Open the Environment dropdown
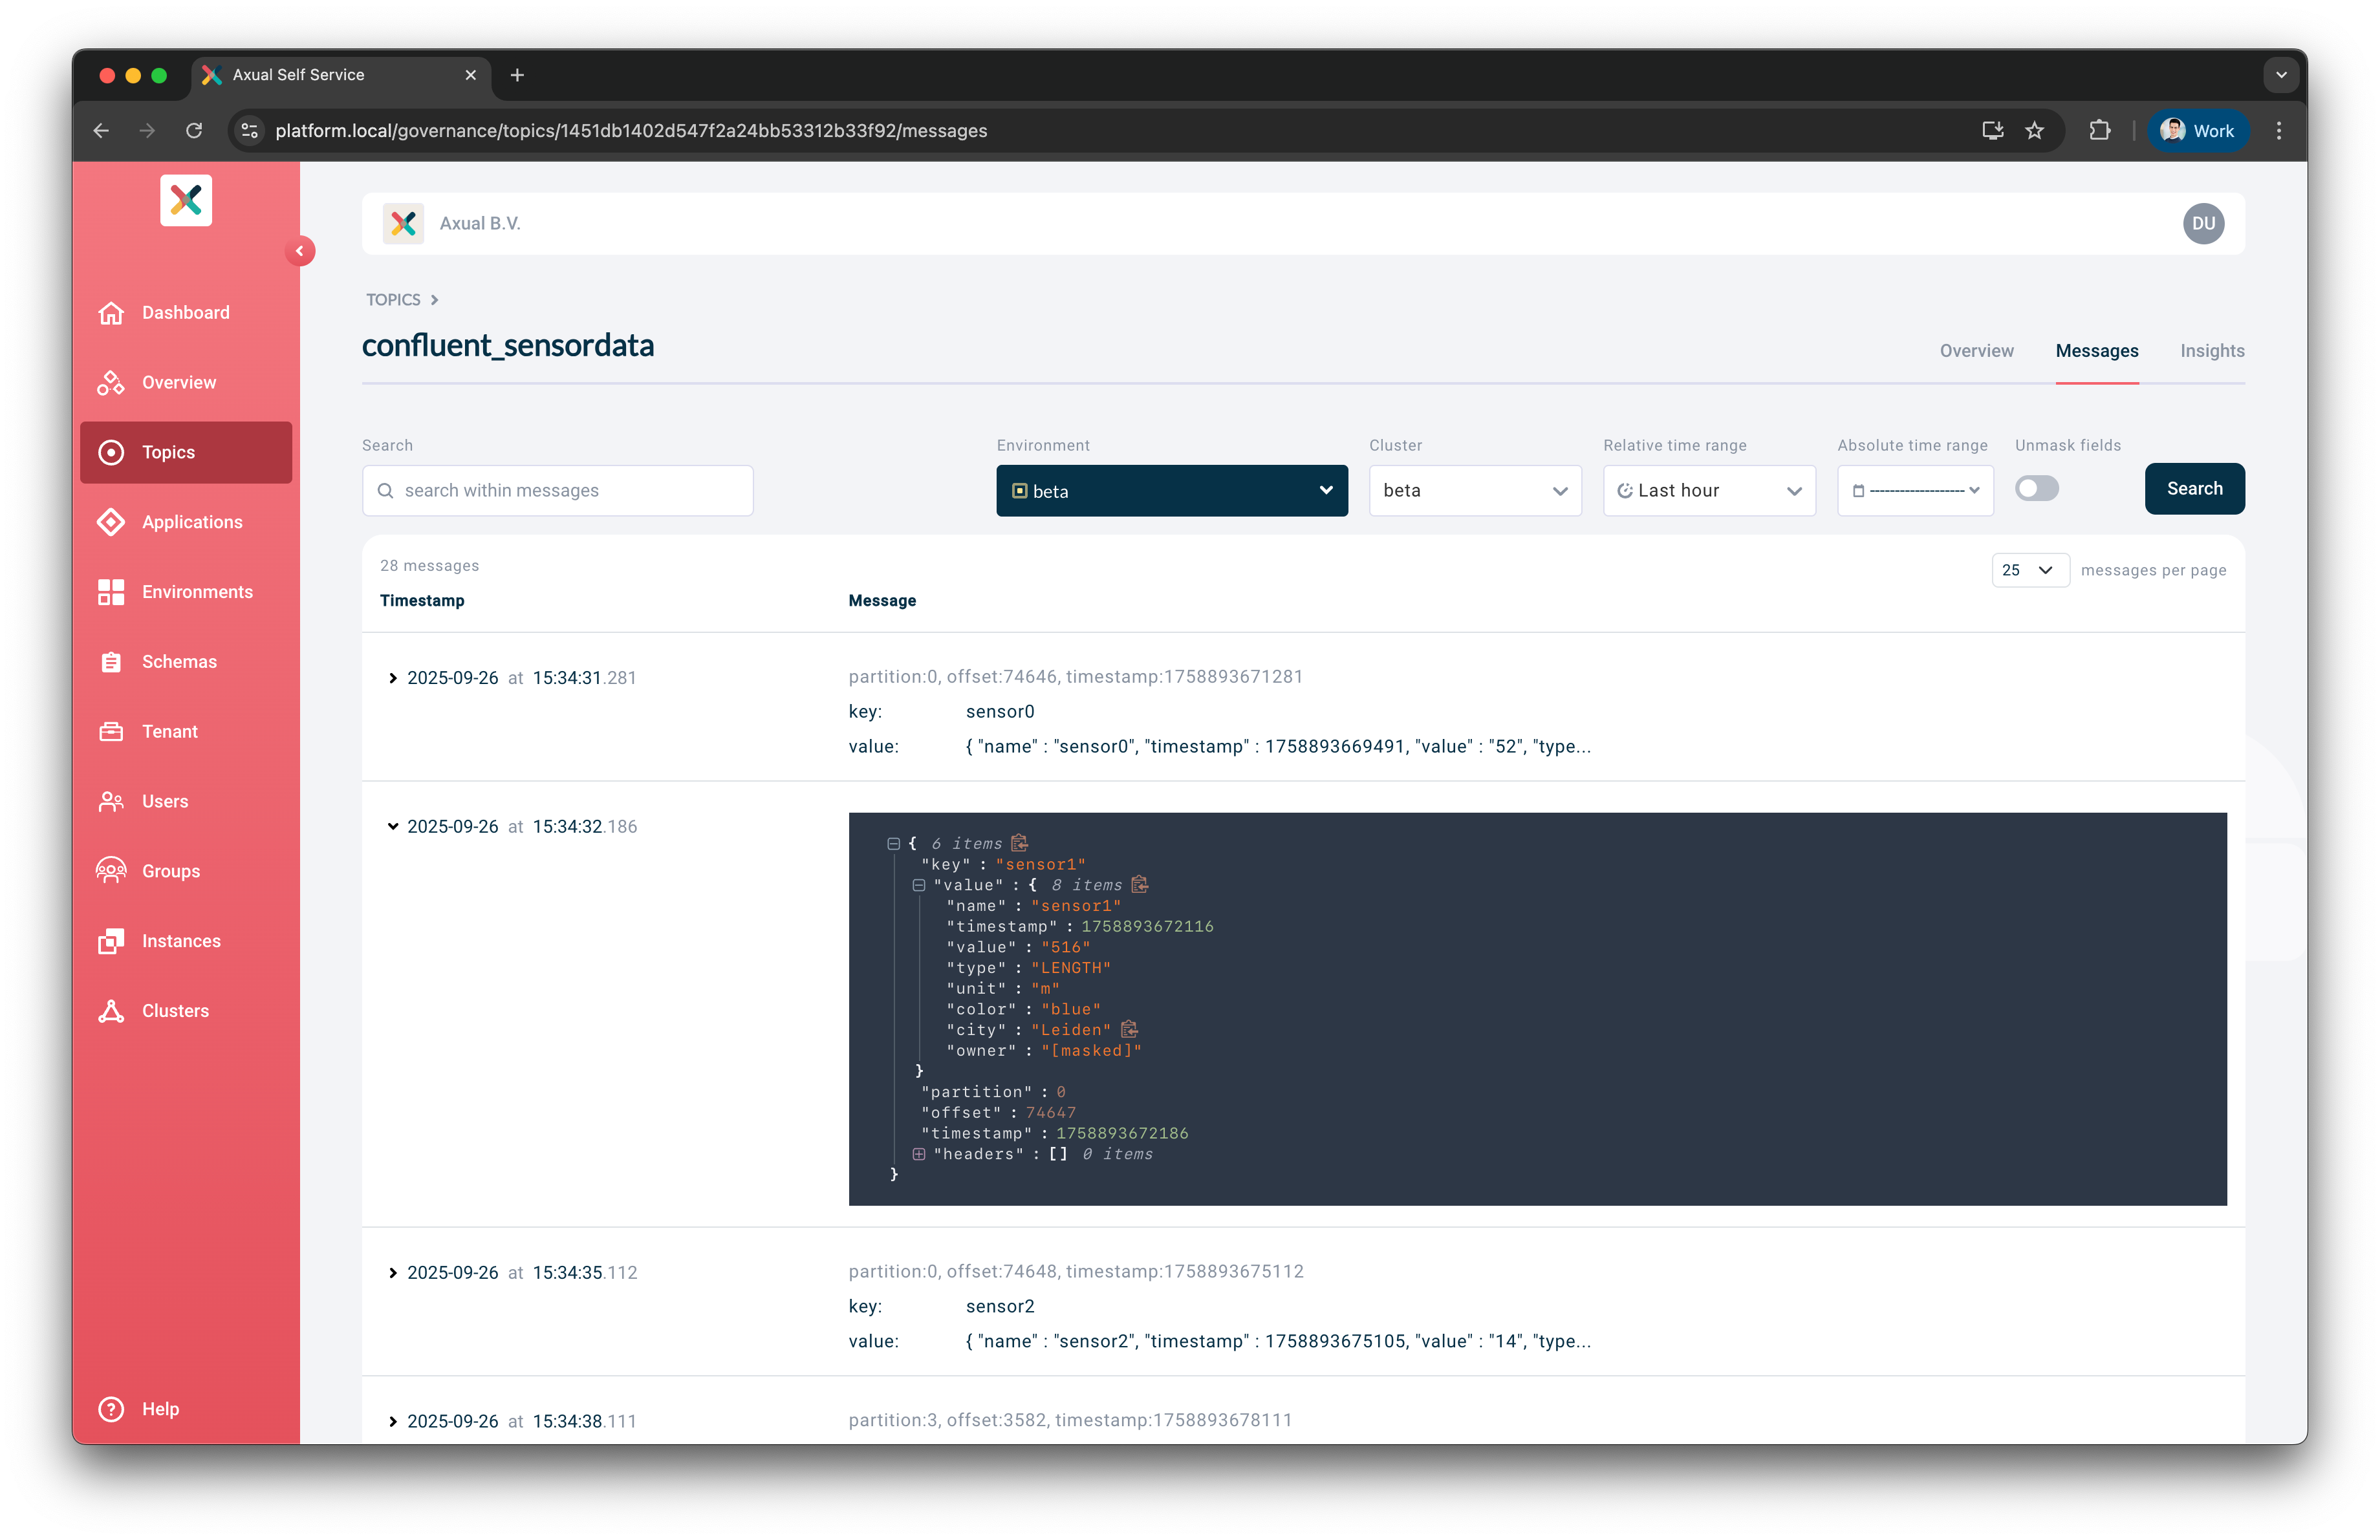The width and height of the screenshot is (2380, 1540). (x=1171, y=489)
